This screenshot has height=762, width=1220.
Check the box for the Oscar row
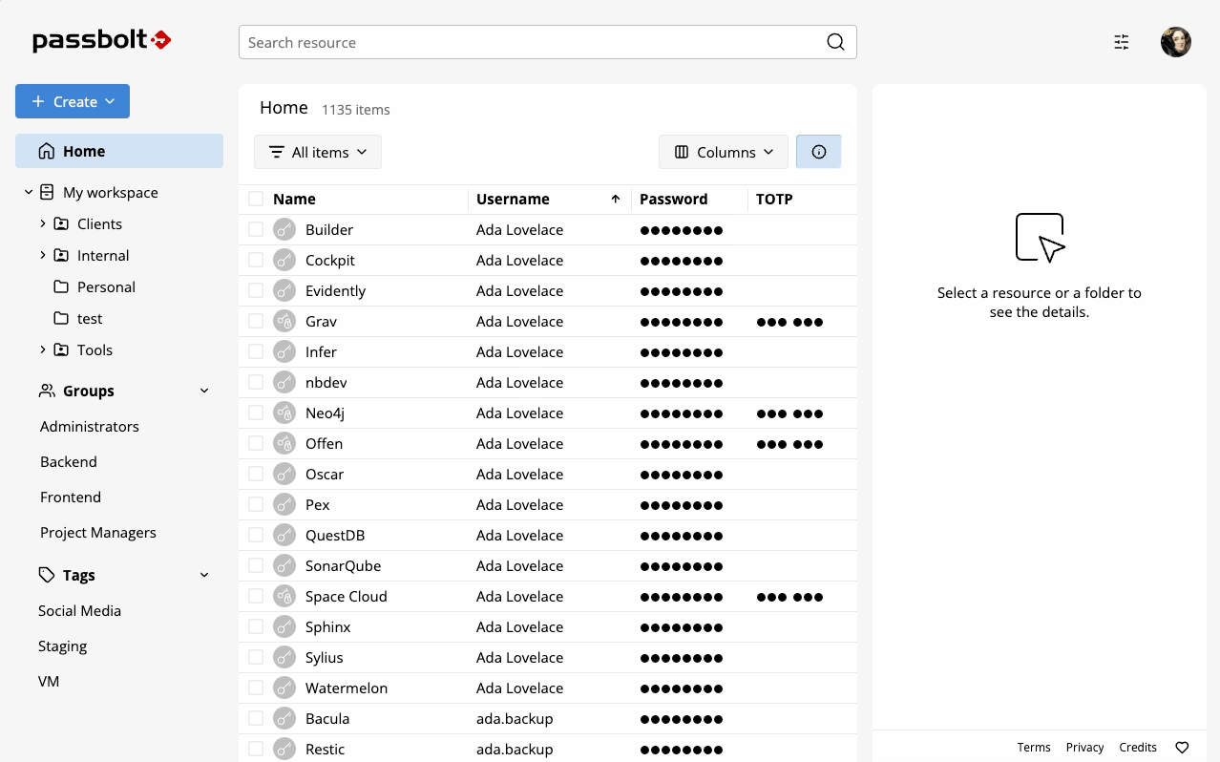[256, 474]
